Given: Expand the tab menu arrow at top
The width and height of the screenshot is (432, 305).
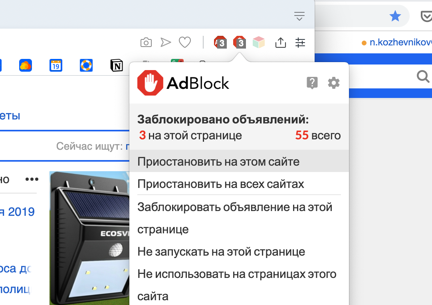Looking at the screenshot, I should 299,16.
